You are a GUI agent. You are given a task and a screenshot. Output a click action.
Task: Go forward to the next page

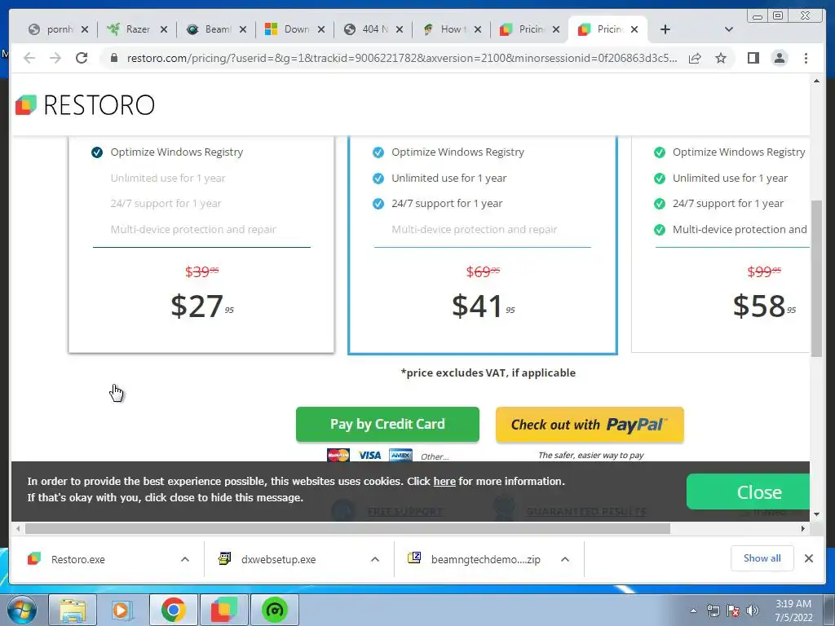[x=55, y=58]
